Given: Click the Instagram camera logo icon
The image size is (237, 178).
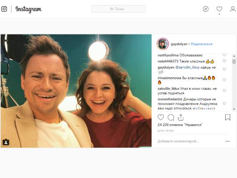Looking at the screenshot, I should click(4, 9).
